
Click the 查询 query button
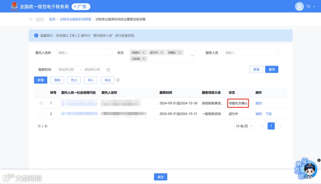pos(271,69)
